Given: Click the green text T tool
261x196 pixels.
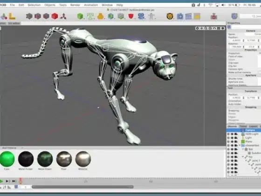Looking at the screenshot, I should pos(90,16).
